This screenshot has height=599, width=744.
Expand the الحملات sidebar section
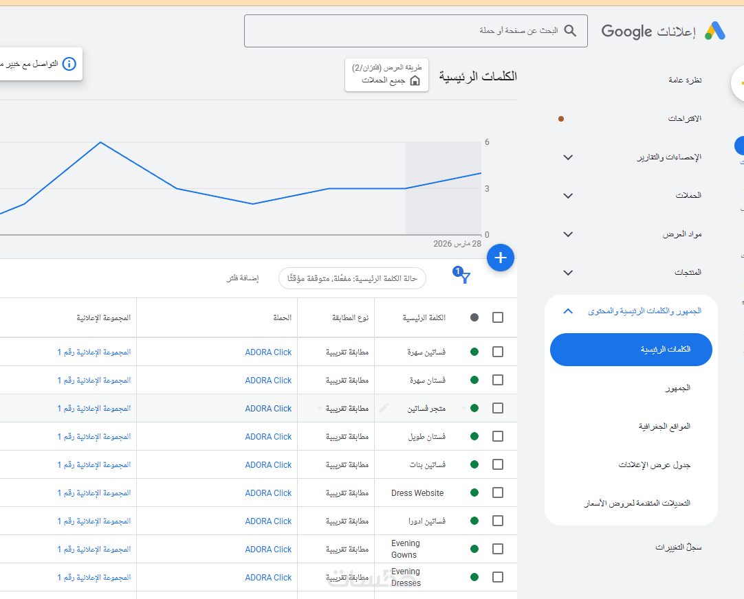tap(568, 196)
